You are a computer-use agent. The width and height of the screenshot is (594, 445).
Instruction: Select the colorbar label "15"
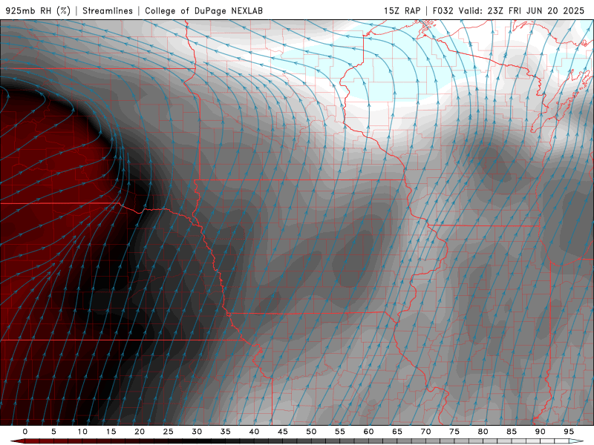[111, 432]
